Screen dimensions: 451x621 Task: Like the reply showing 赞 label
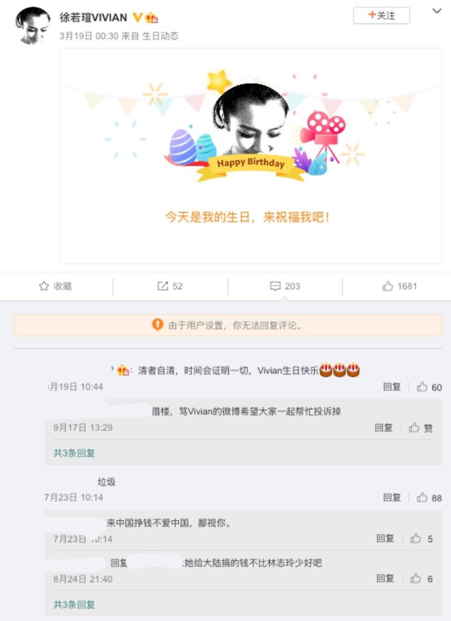pyautogui.click(x=421, y=427)
